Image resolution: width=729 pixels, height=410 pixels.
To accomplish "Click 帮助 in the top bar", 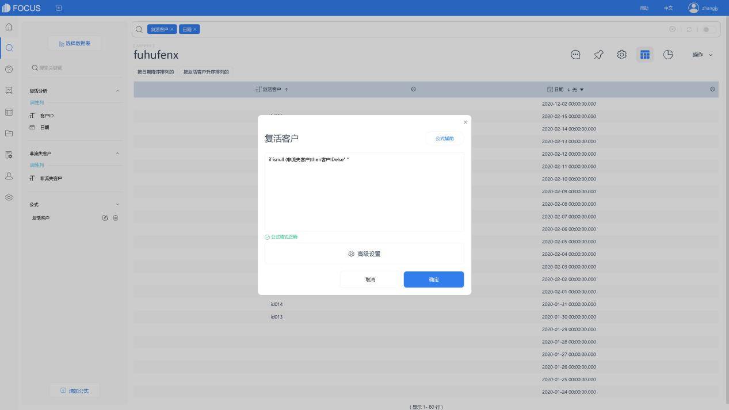I will pyautogui.click(x=644, y=8).
